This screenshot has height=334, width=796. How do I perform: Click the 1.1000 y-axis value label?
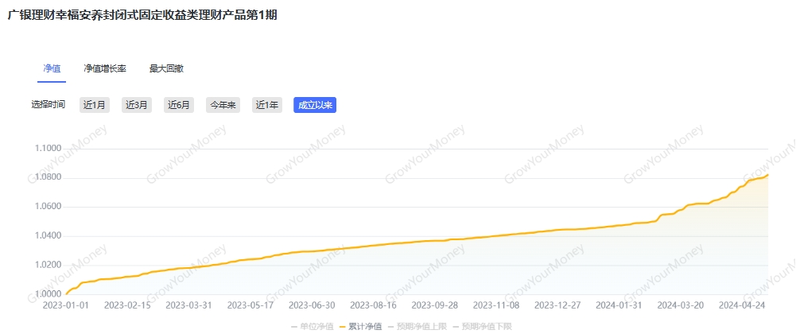pos(49,149)
